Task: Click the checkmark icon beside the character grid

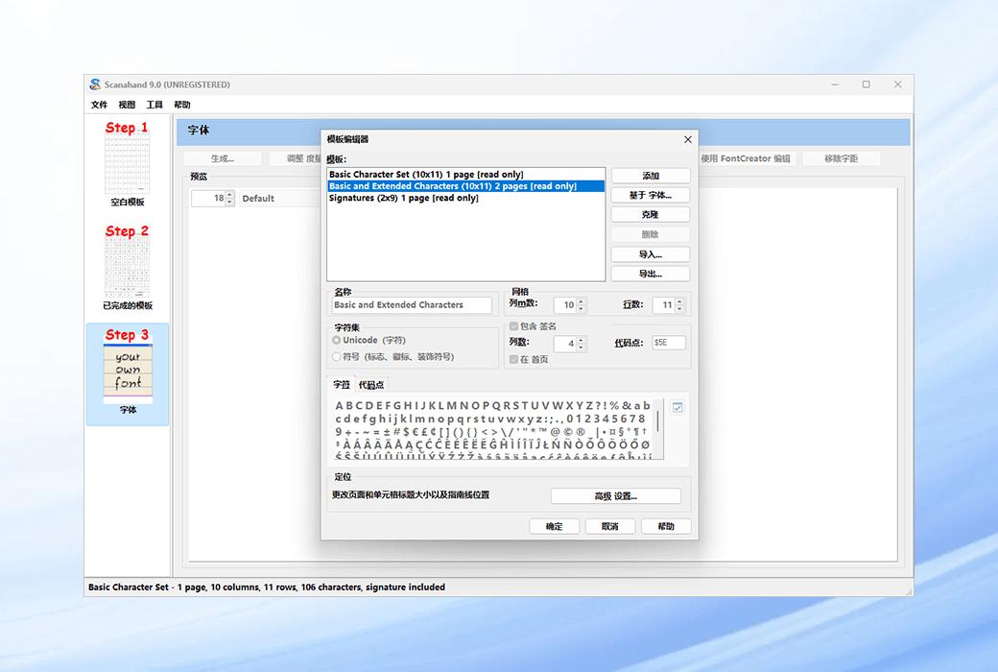Action: pos(677,408)
